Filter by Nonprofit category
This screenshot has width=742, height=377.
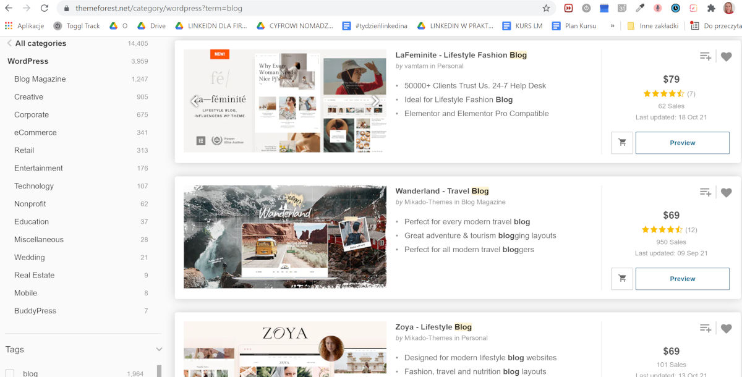click(x=30, y=204)
